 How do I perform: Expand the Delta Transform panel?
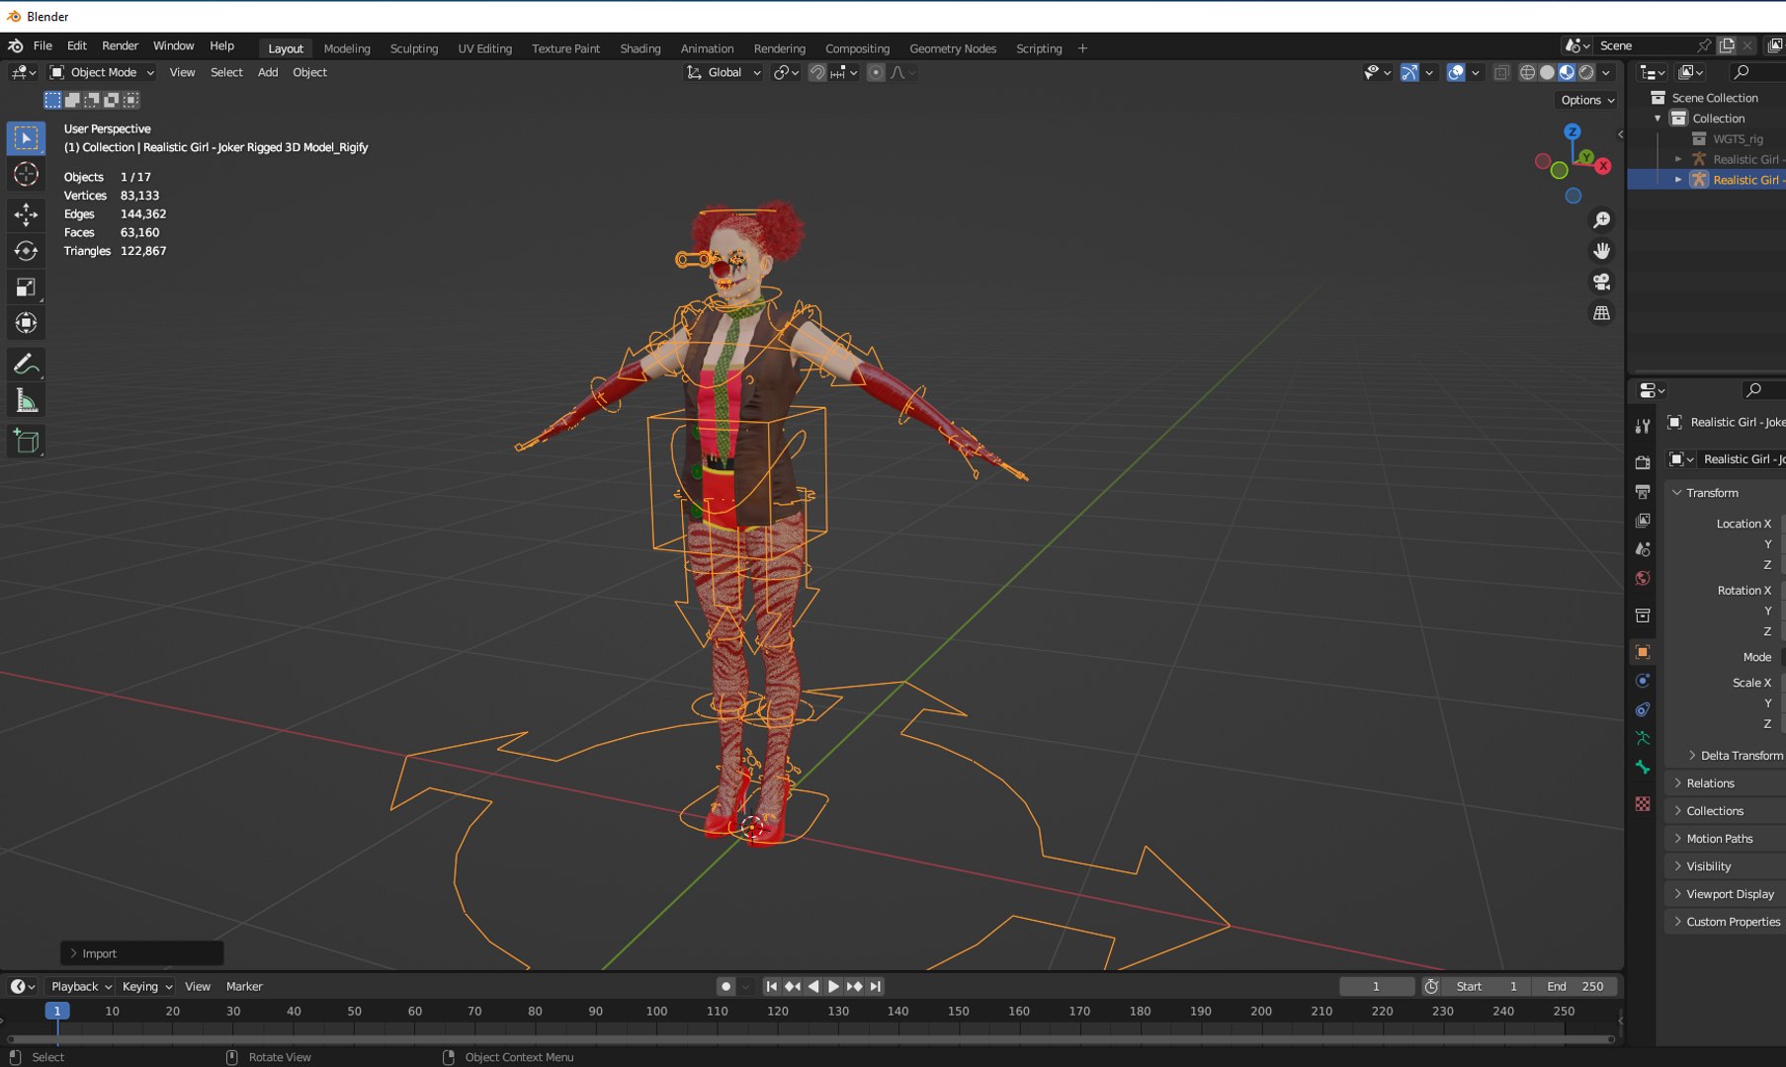(x=1733, y=755)
